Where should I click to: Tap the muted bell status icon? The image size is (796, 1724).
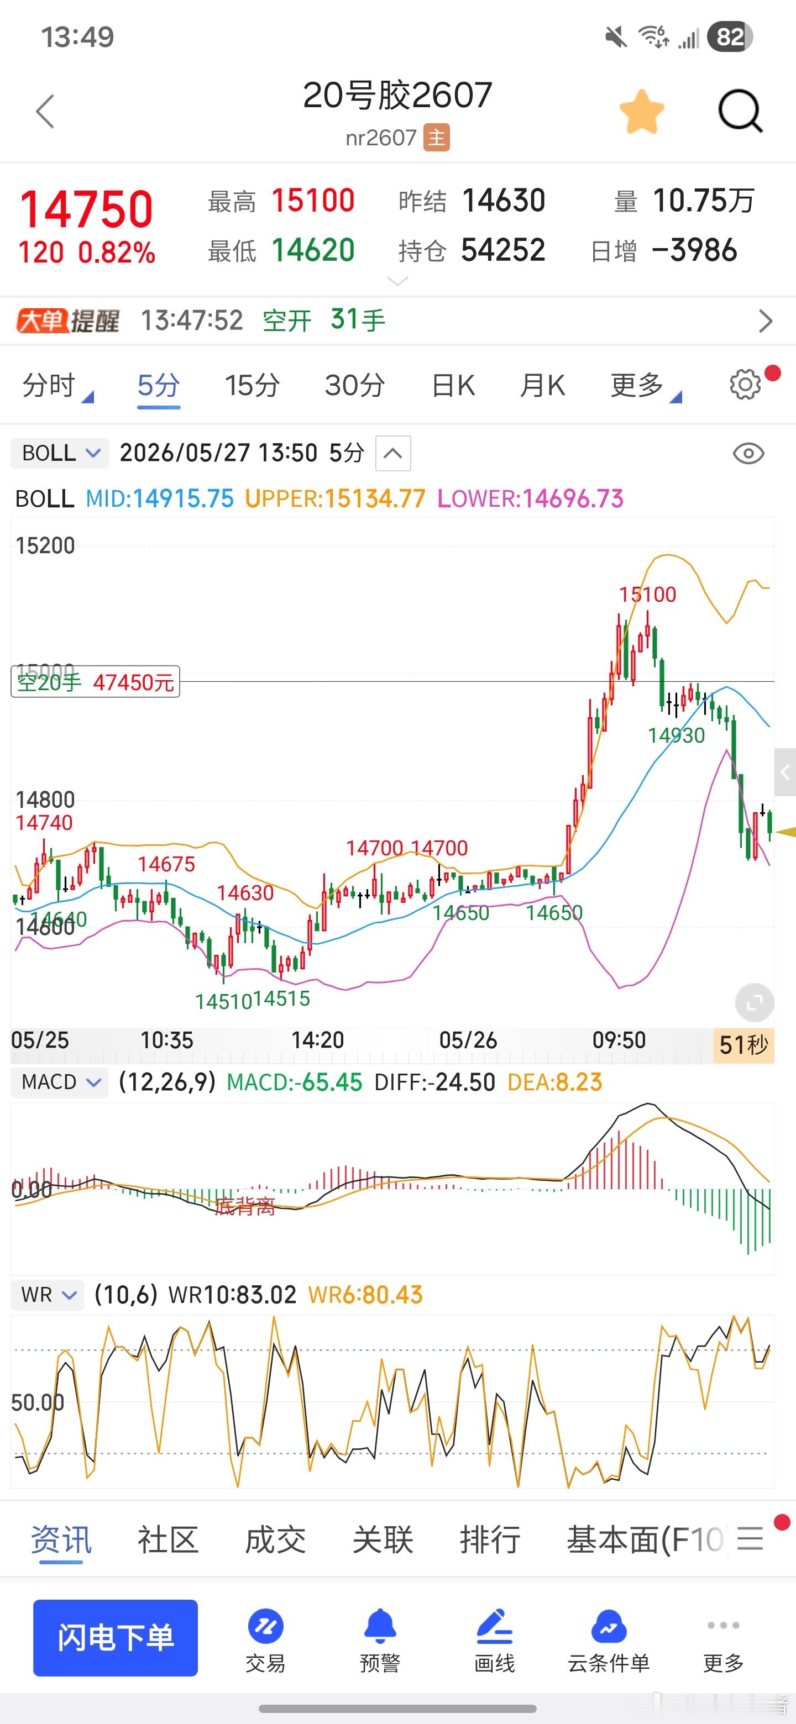click(x=616, y=37)
